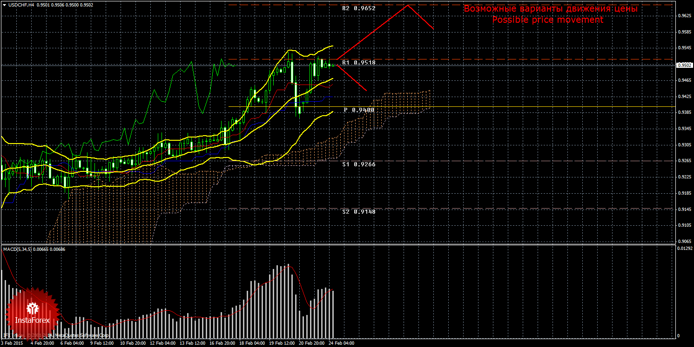Click the end of the downward red forecast line
694x347 pixels.
coord(366,90)
